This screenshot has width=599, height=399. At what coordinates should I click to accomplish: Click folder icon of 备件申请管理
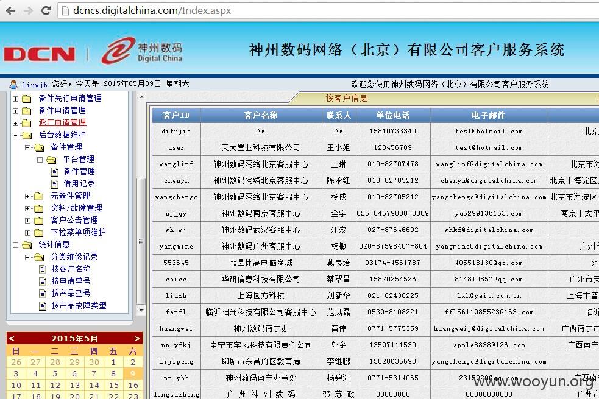pyautogui.click(x=26, y=111)
